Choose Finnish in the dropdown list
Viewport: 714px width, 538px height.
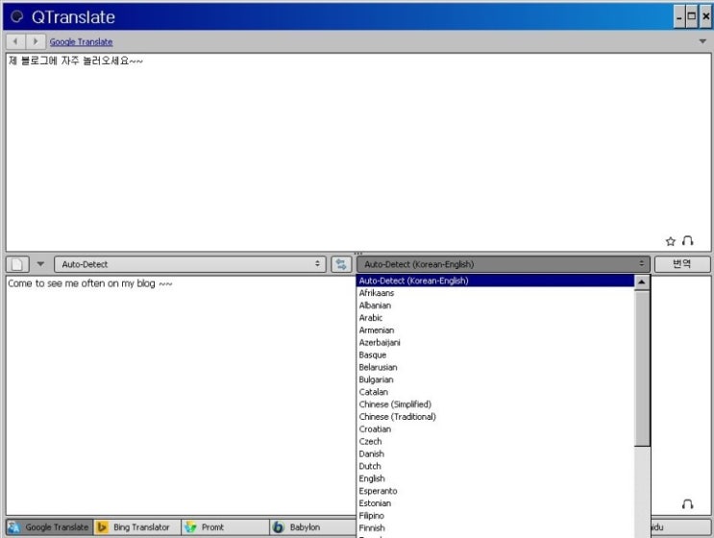[495, 528]
